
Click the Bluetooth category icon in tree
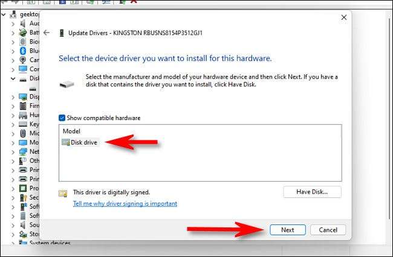pyautogui.click(x=23, y=51)
